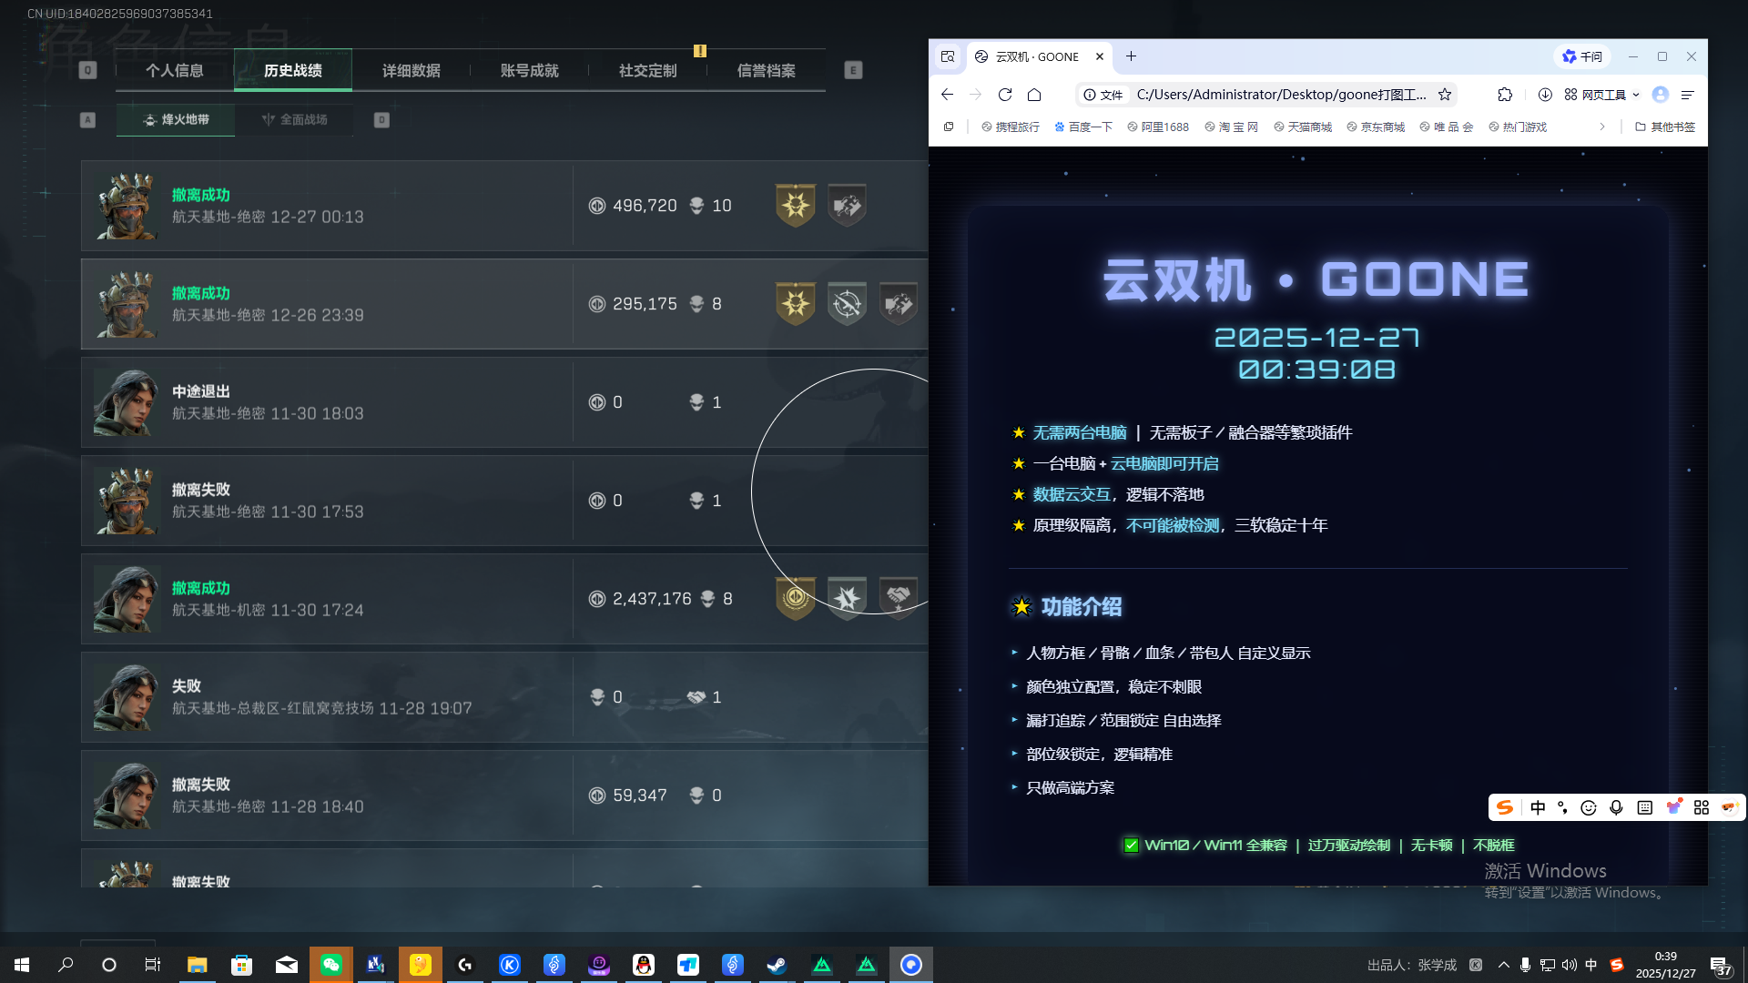The image size is (1748, 983).
Task: Open a new browser tab with the plus button
Action: (1131, 56)
